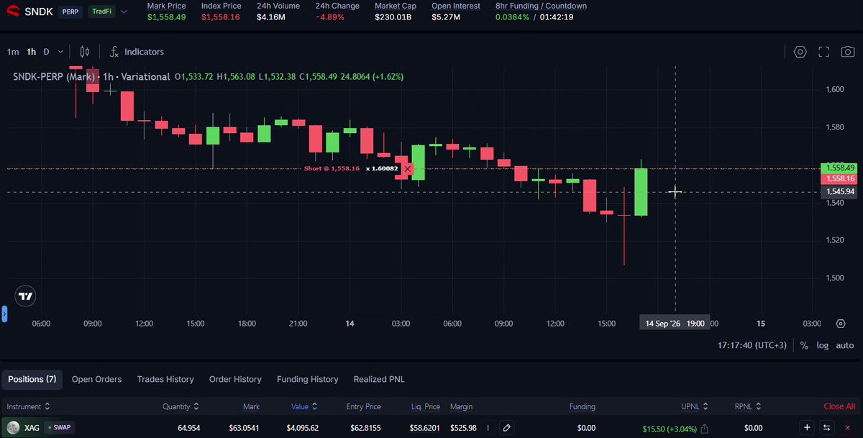The height and width of the screenshot is (438, 863).
Task: Take a chart snapshot with camera icon
Action: tap(848, 52)
